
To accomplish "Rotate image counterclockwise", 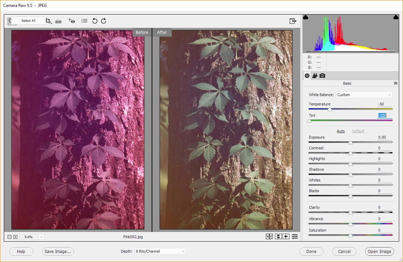I will pos(95,21).
